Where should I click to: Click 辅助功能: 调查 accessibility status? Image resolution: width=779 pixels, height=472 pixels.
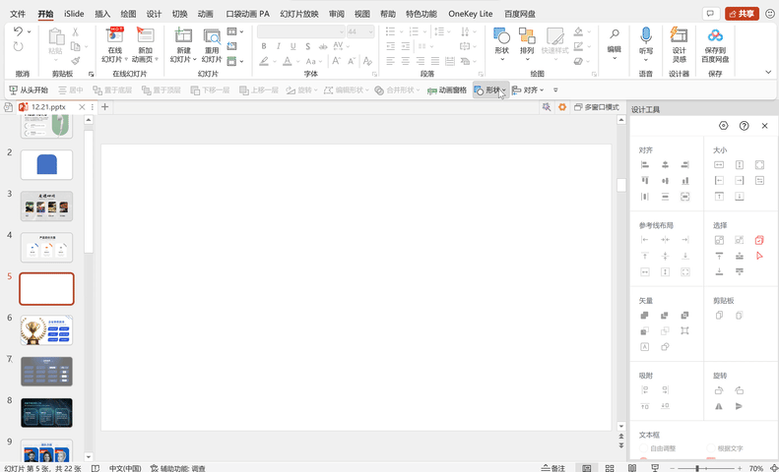(178, 468)
